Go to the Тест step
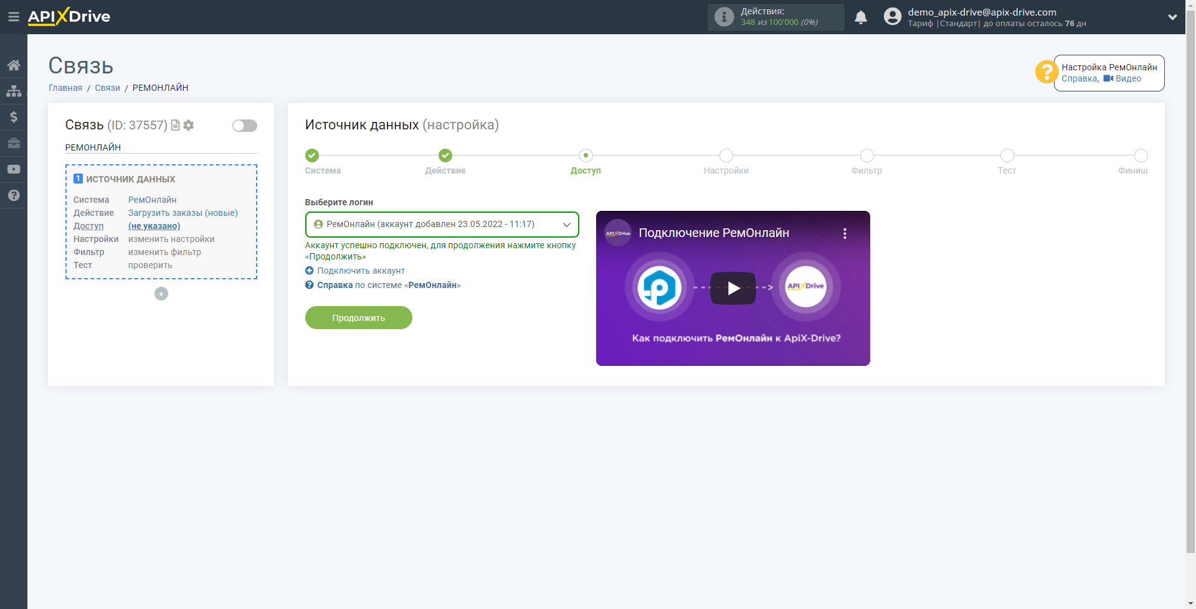 tap(1007, 156)
